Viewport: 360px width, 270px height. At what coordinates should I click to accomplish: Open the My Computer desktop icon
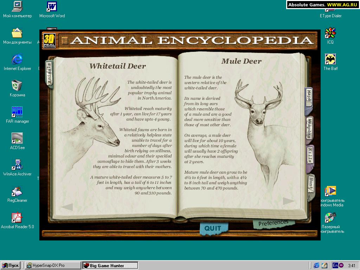coord(17,9)
